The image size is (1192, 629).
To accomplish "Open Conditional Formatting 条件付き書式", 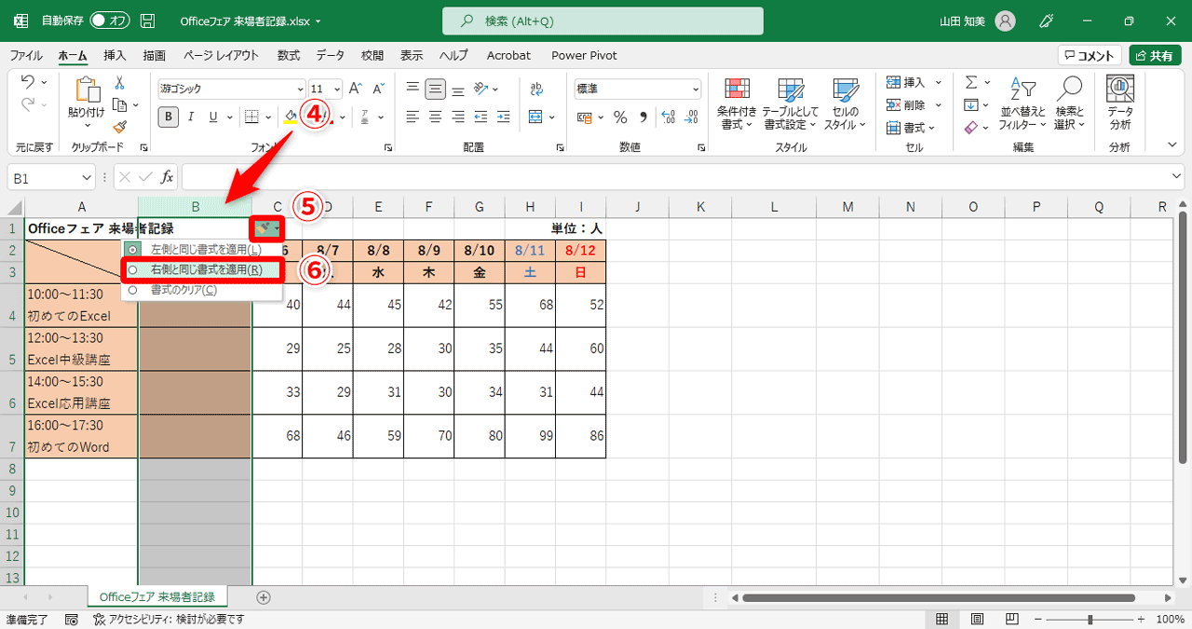I will 737,103.
